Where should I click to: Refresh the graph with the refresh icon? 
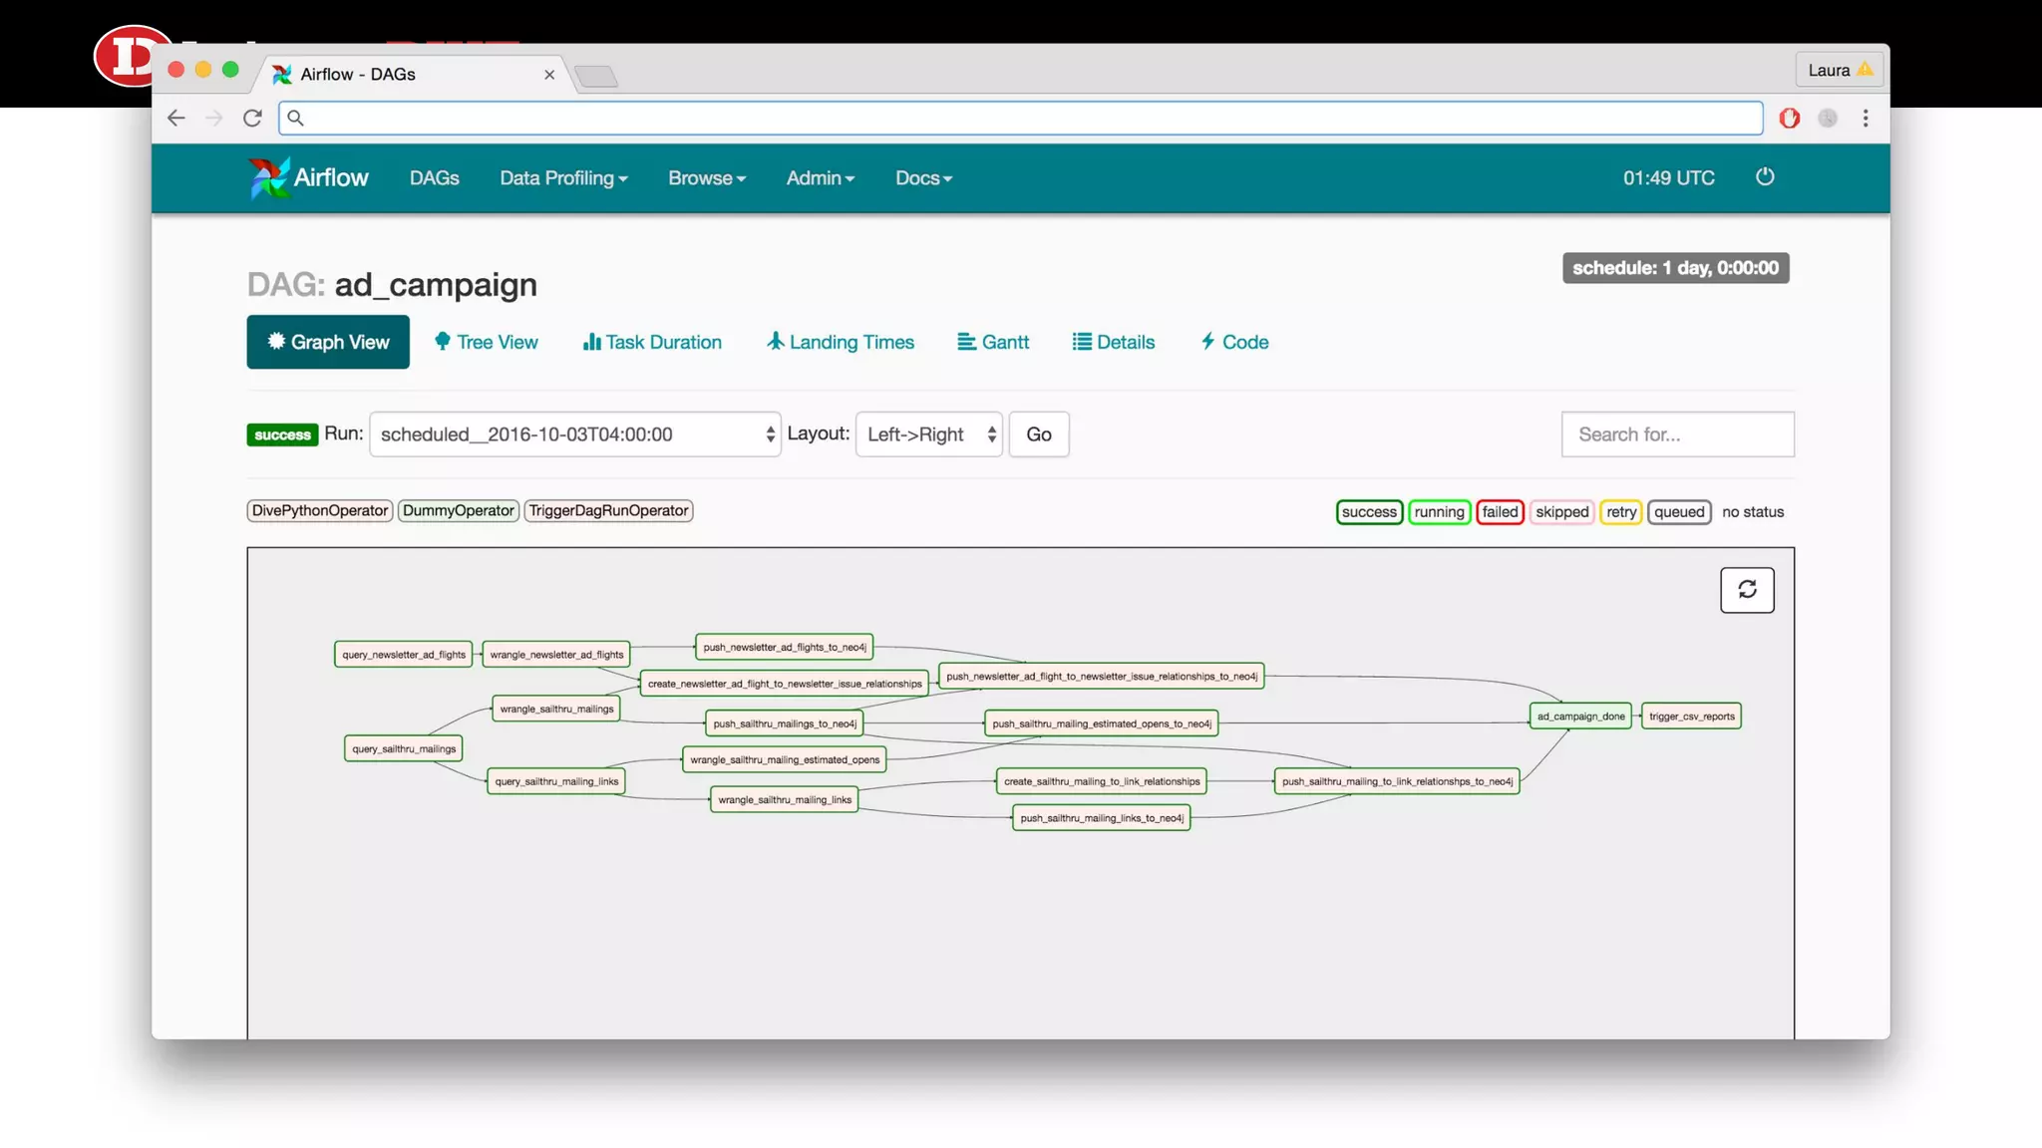point(1746,590)
